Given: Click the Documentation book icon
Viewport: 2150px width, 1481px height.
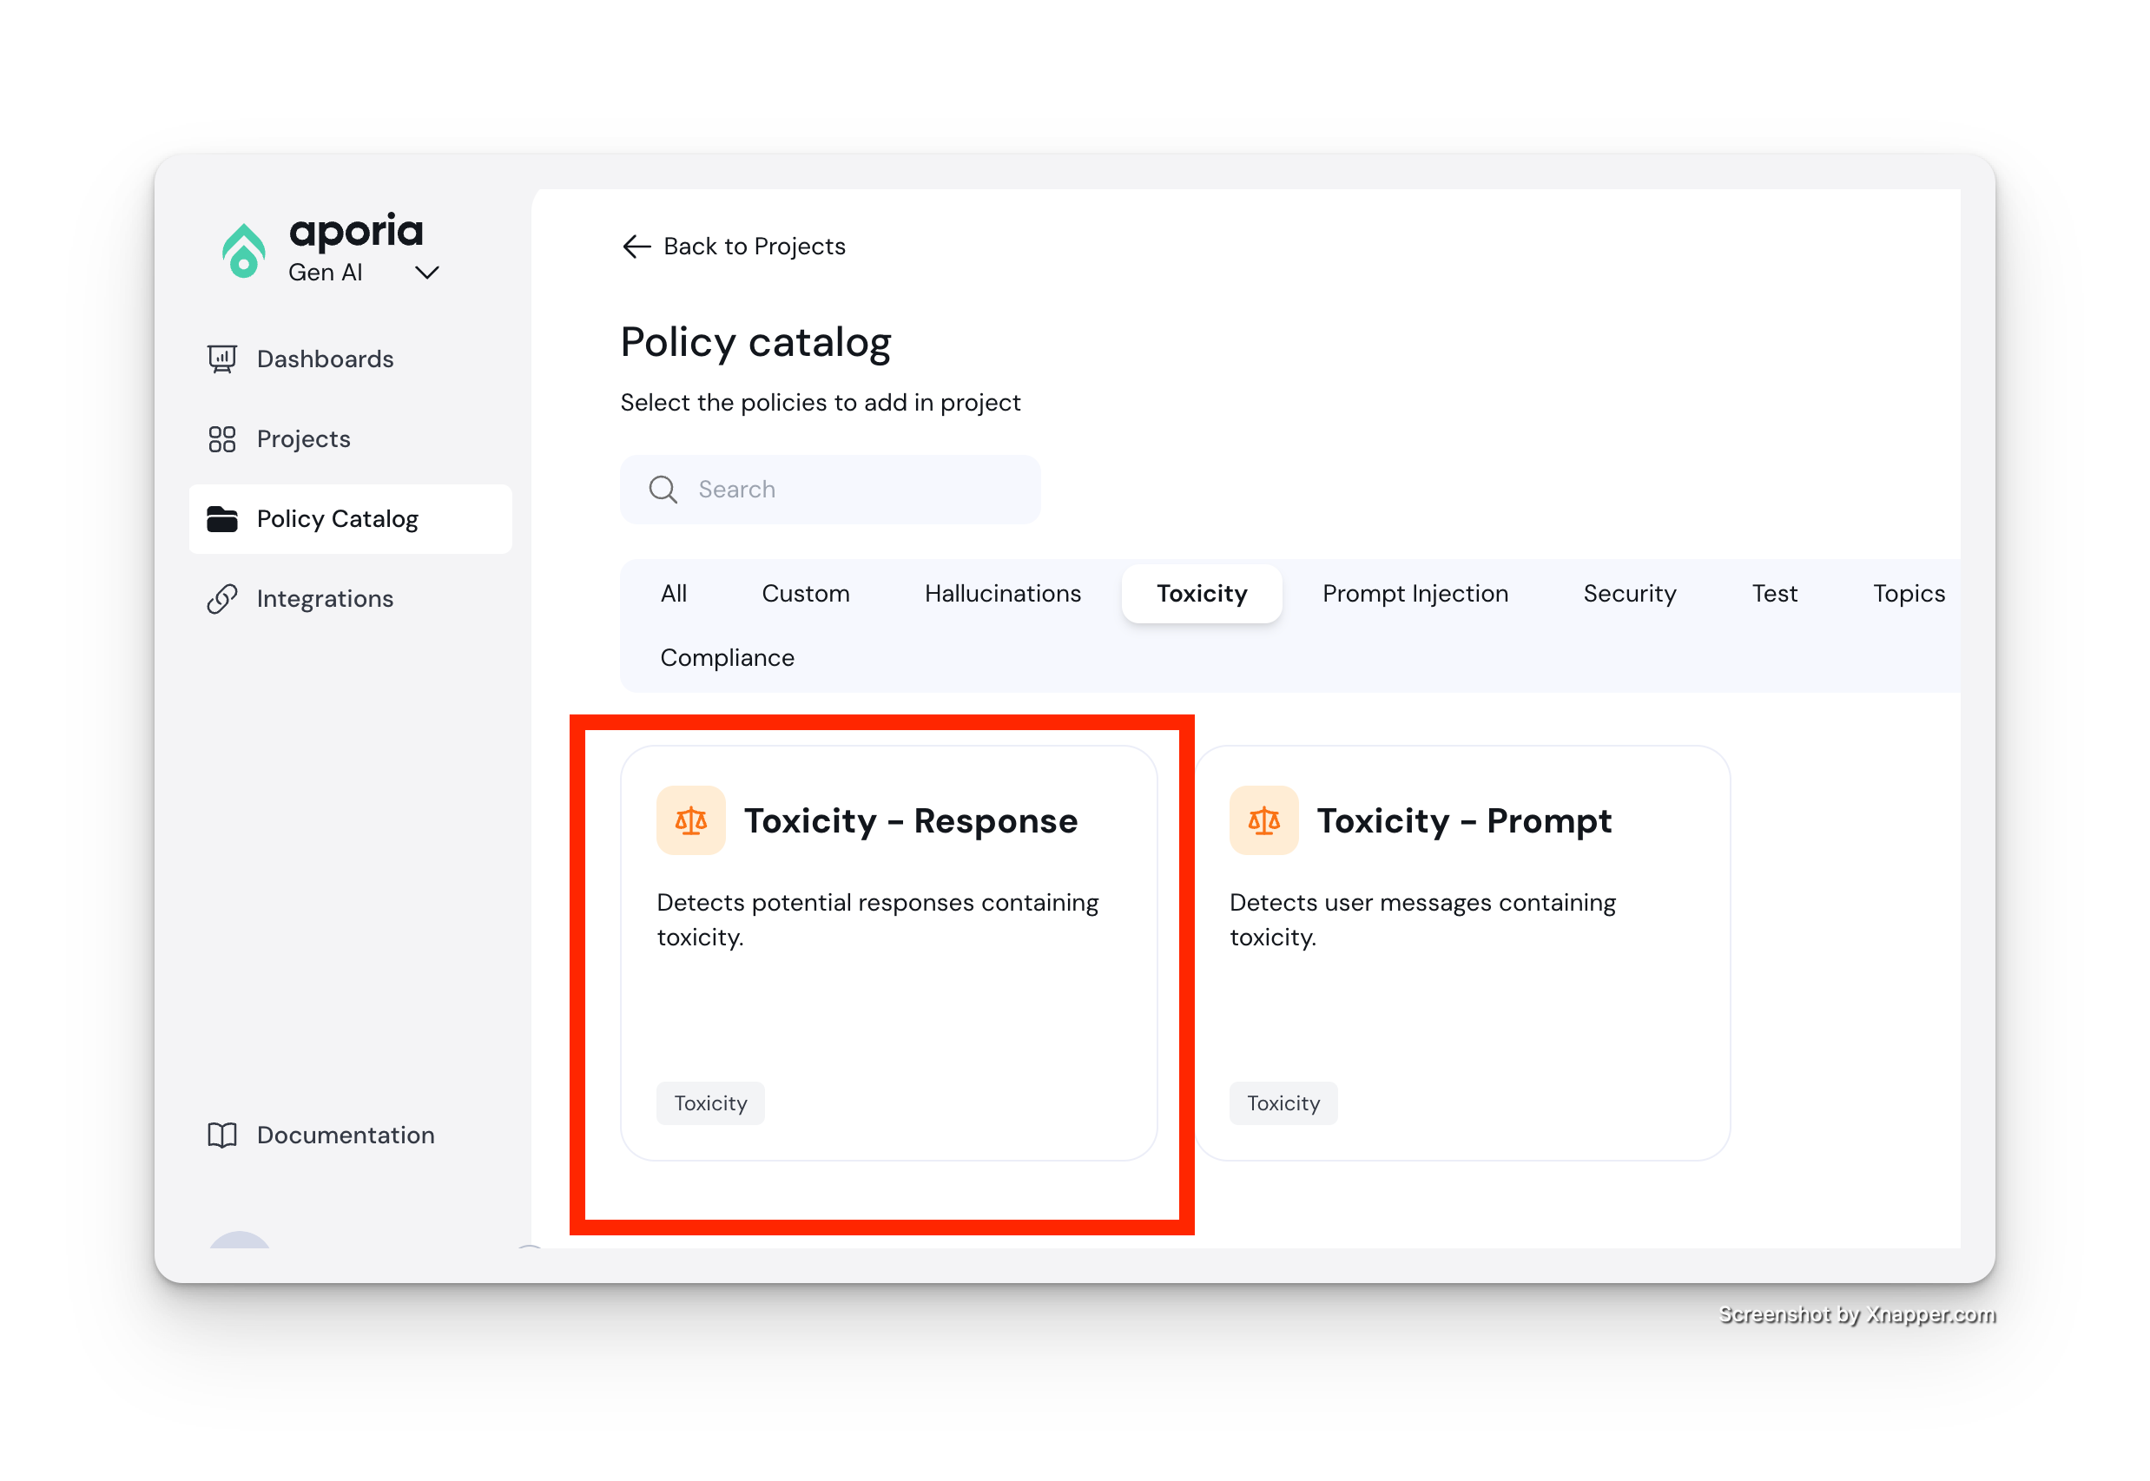Looking at the screenshot, I should tap(221, 1135).
